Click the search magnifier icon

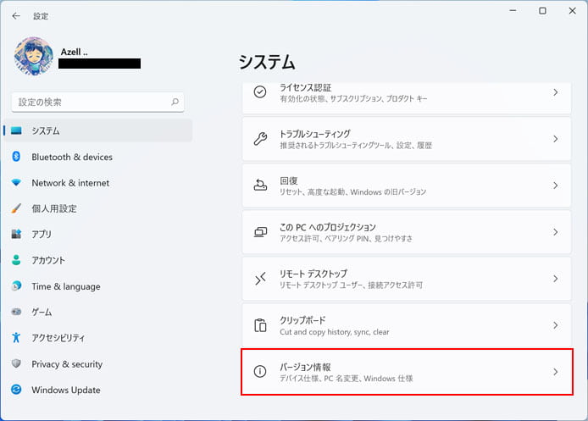tap(175, 102)
